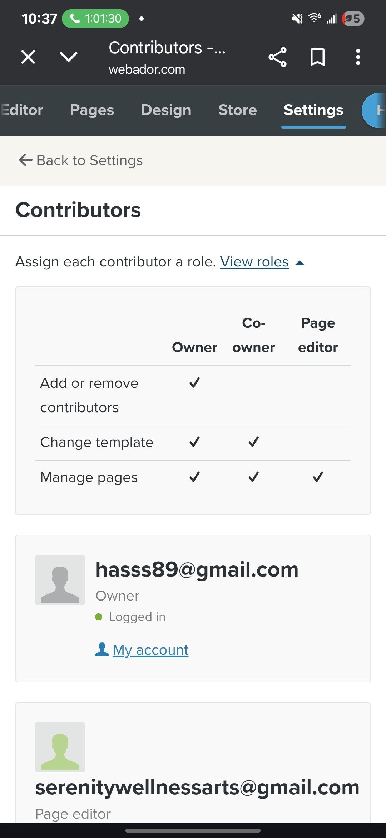Go to the Editor tab
386x838 pixels.
22,110
